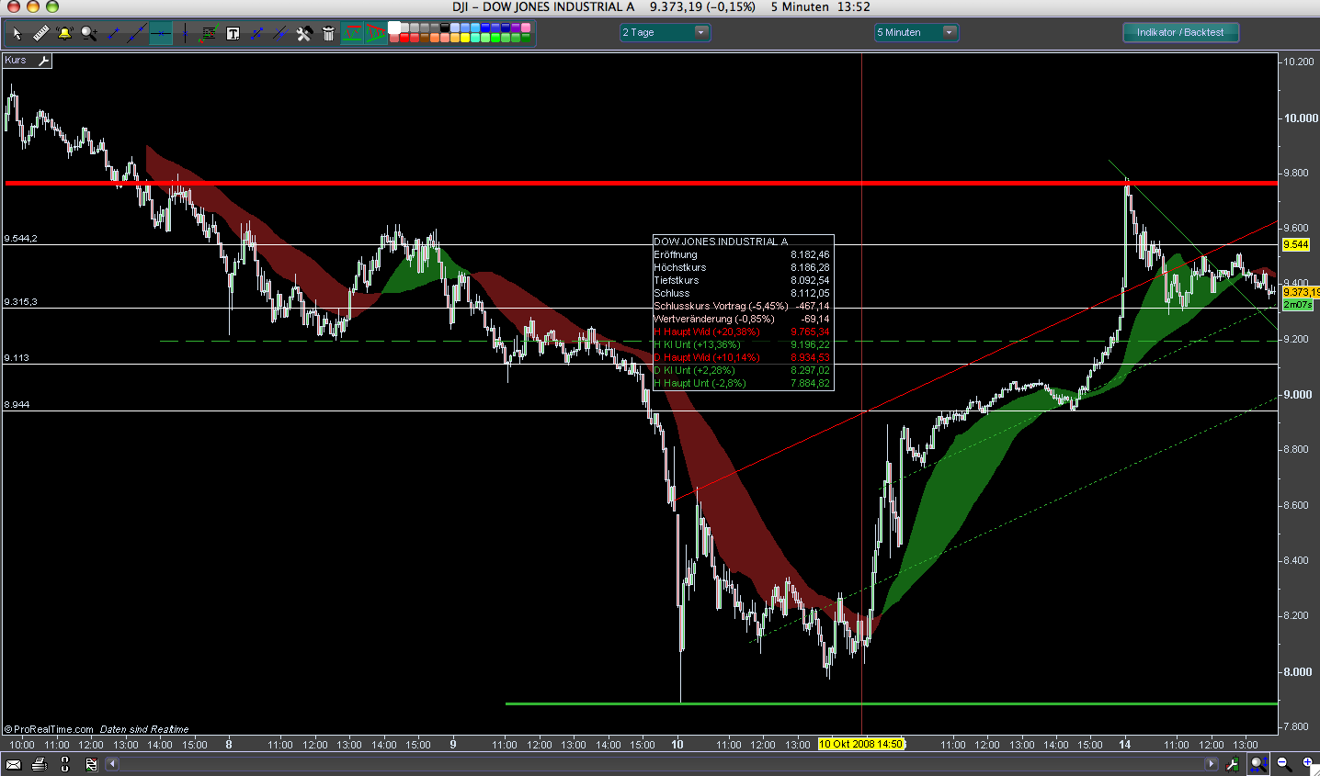Zoom in with the plus magnifier

pyautogui.click(x=1307, y=764)
